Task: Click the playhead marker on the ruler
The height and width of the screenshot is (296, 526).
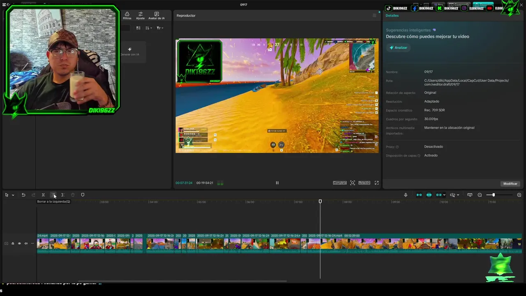Action: [x=320, y=201]
